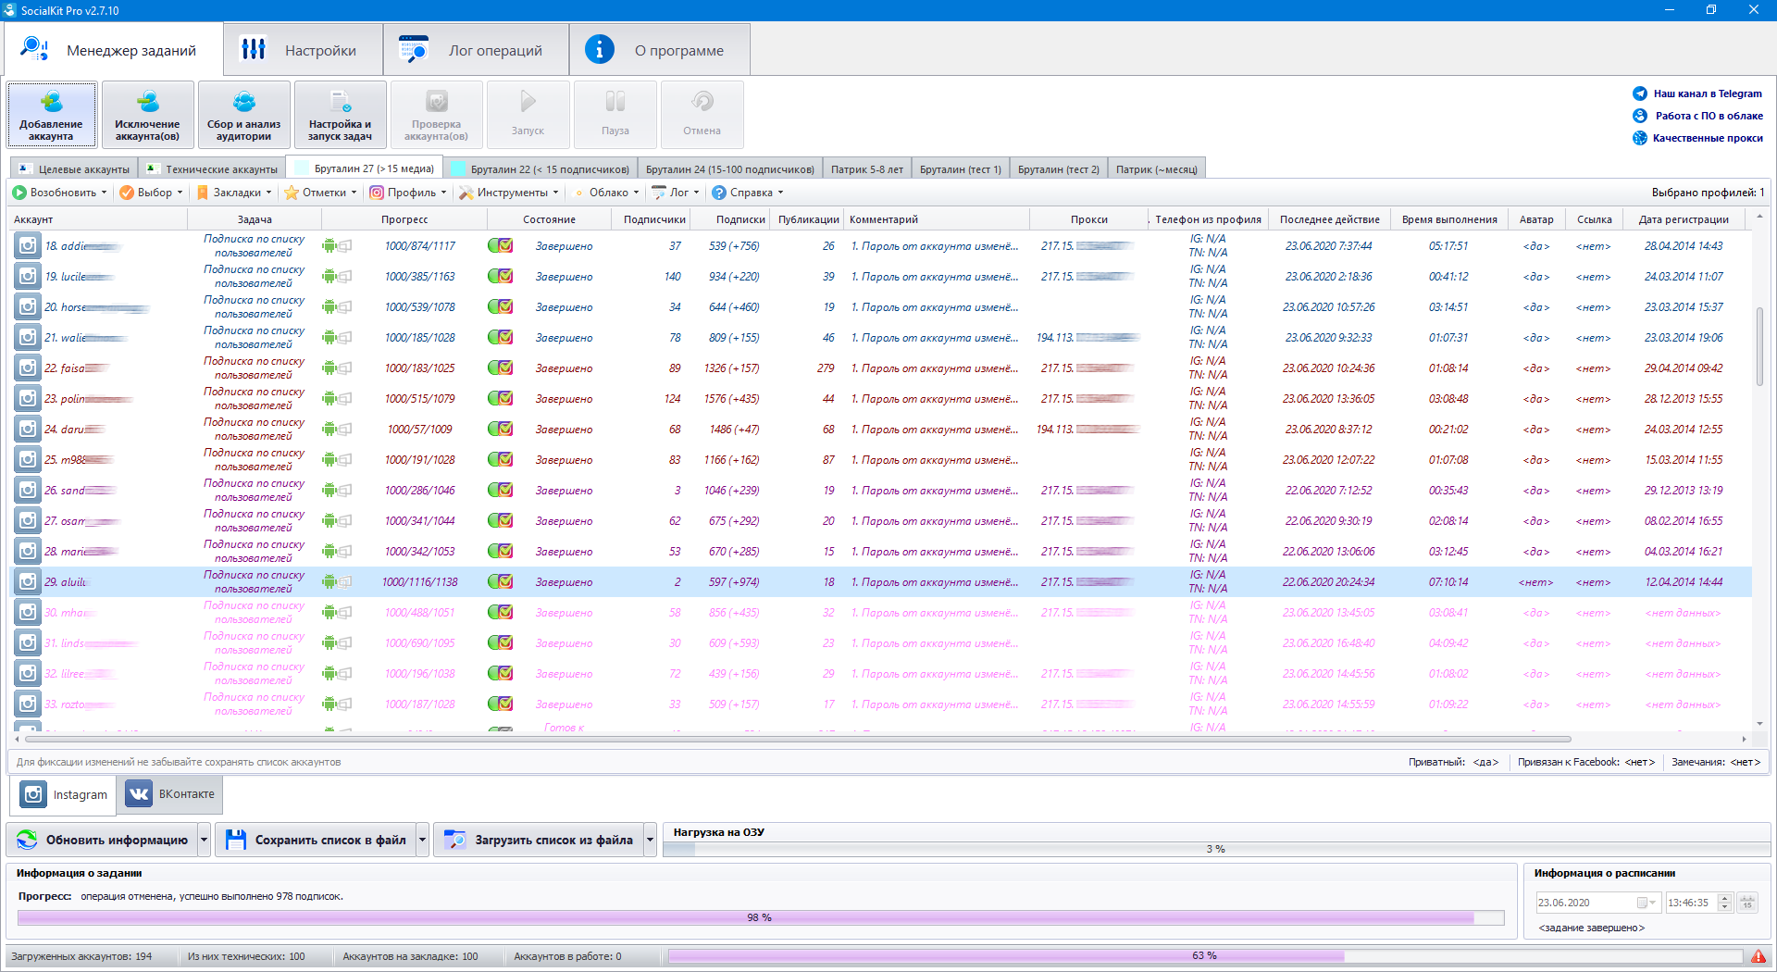The image size is (1777, 972).
Task: Click Обновить информацию button
Action: pos(104,840)
